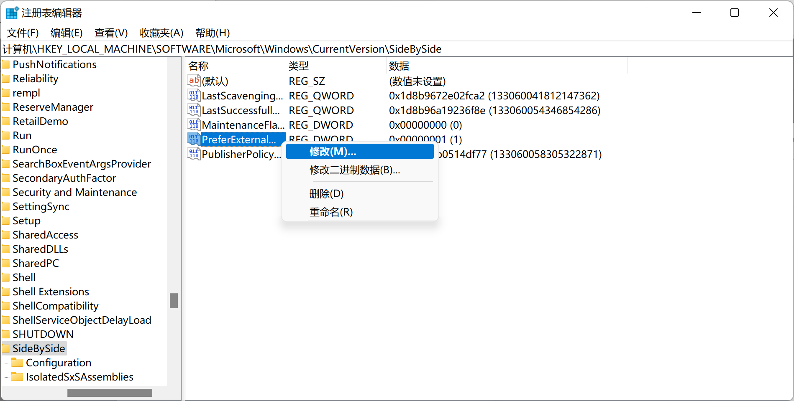Click the RunOnce folder icon
This screenshot has width=794, height=401.
[x=5, y=150]
